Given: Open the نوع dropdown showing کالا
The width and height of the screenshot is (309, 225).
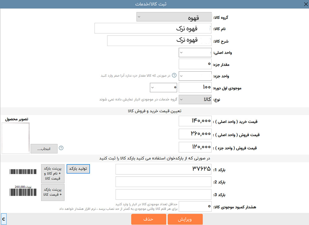Looking at the screenshot, I should pos(195,100).
